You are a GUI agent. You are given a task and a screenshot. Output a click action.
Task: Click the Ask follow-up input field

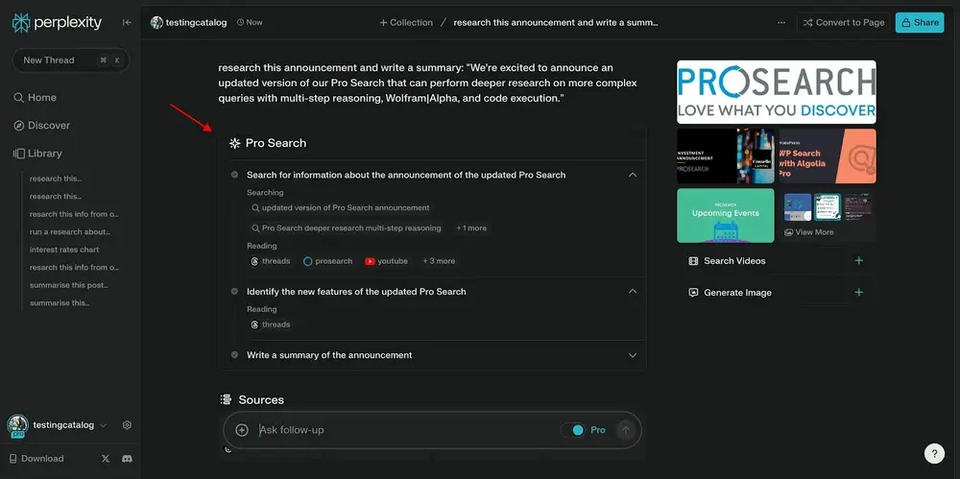[x=403, y=430]
